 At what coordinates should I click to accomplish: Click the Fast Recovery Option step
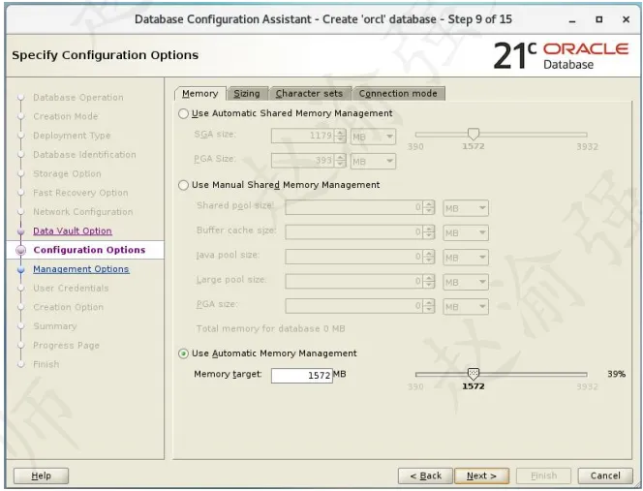coord(80,193)
